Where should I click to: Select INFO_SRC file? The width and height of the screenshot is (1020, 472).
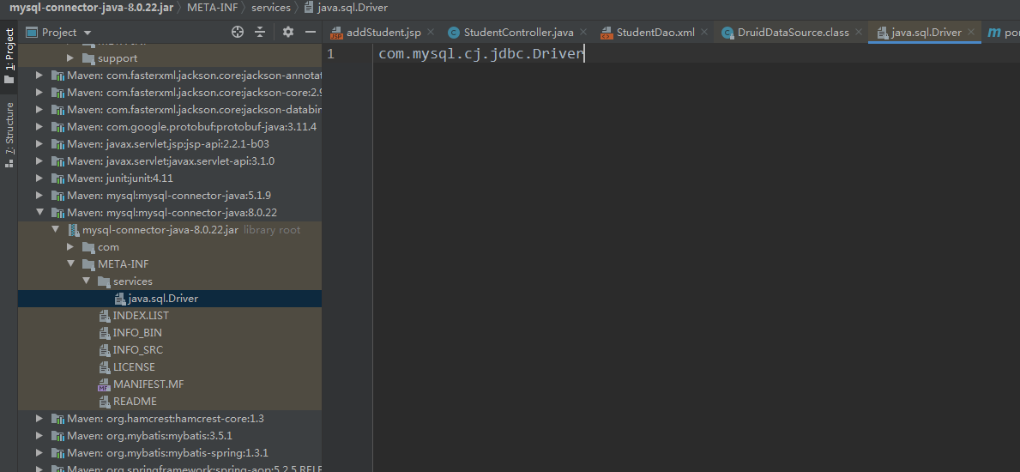pos(138,349)
